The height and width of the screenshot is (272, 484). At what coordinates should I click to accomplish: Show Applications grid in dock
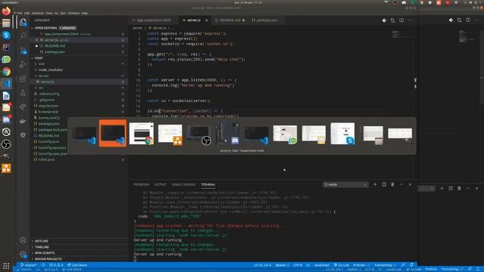point(6,266)
